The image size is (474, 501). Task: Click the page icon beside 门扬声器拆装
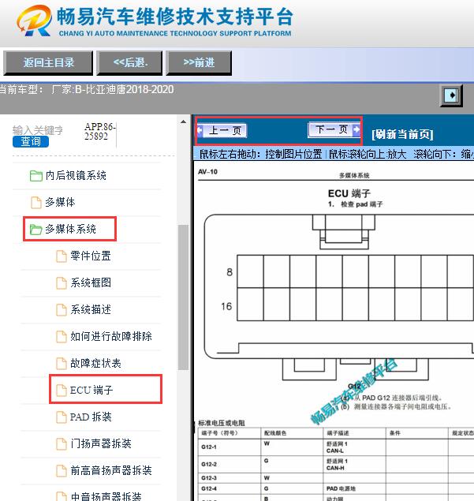click(62, 444)
